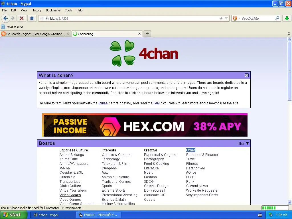Switch to the Connecting tab

(107, 34)
